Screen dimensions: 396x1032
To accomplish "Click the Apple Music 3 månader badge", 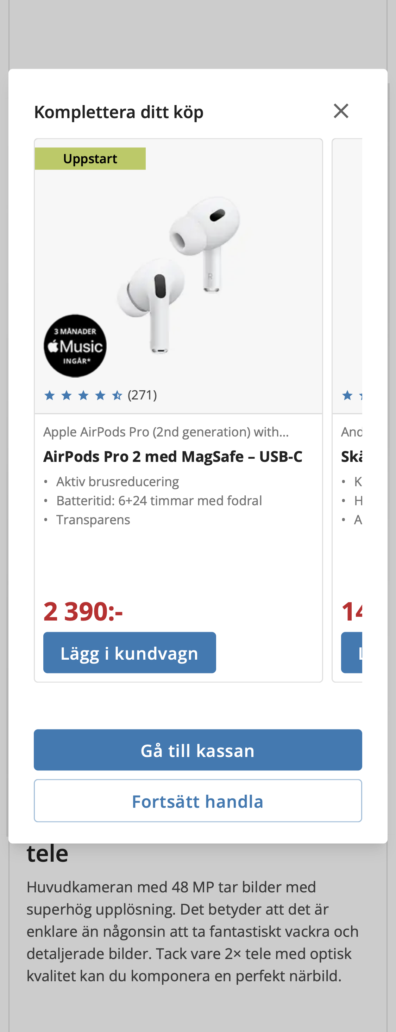I will tap(75, 345).
